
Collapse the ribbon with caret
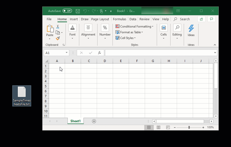pos(215,45)
